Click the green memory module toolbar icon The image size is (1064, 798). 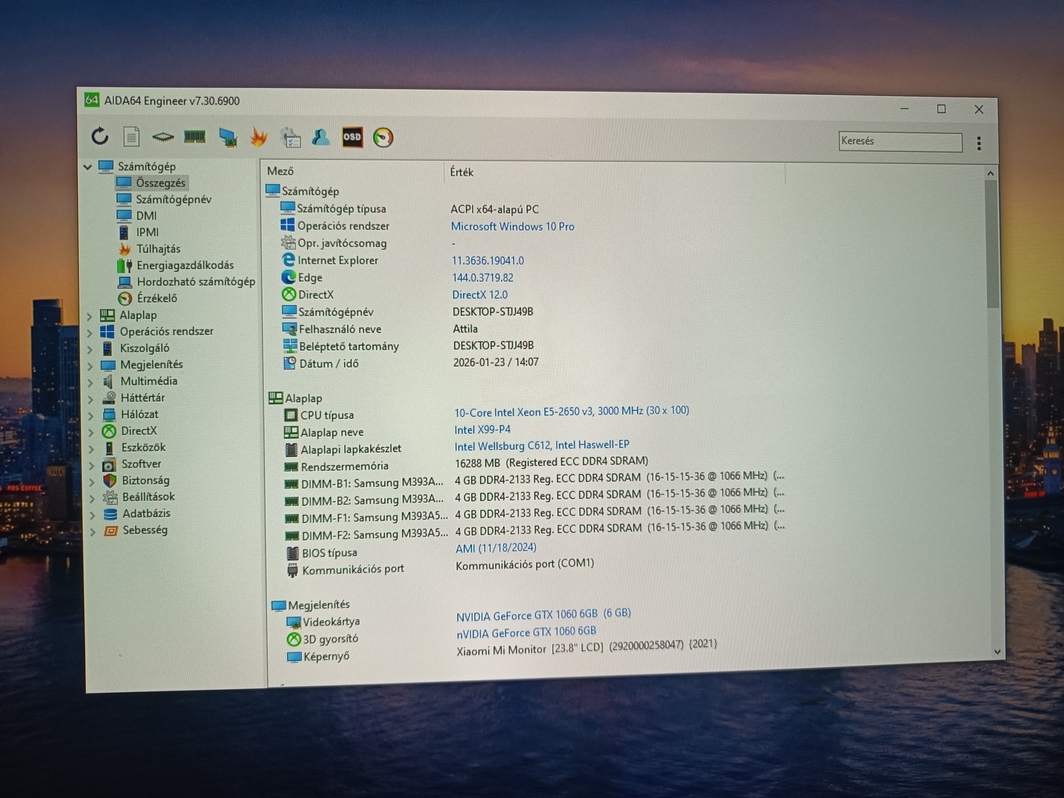[x=195, y=136]
